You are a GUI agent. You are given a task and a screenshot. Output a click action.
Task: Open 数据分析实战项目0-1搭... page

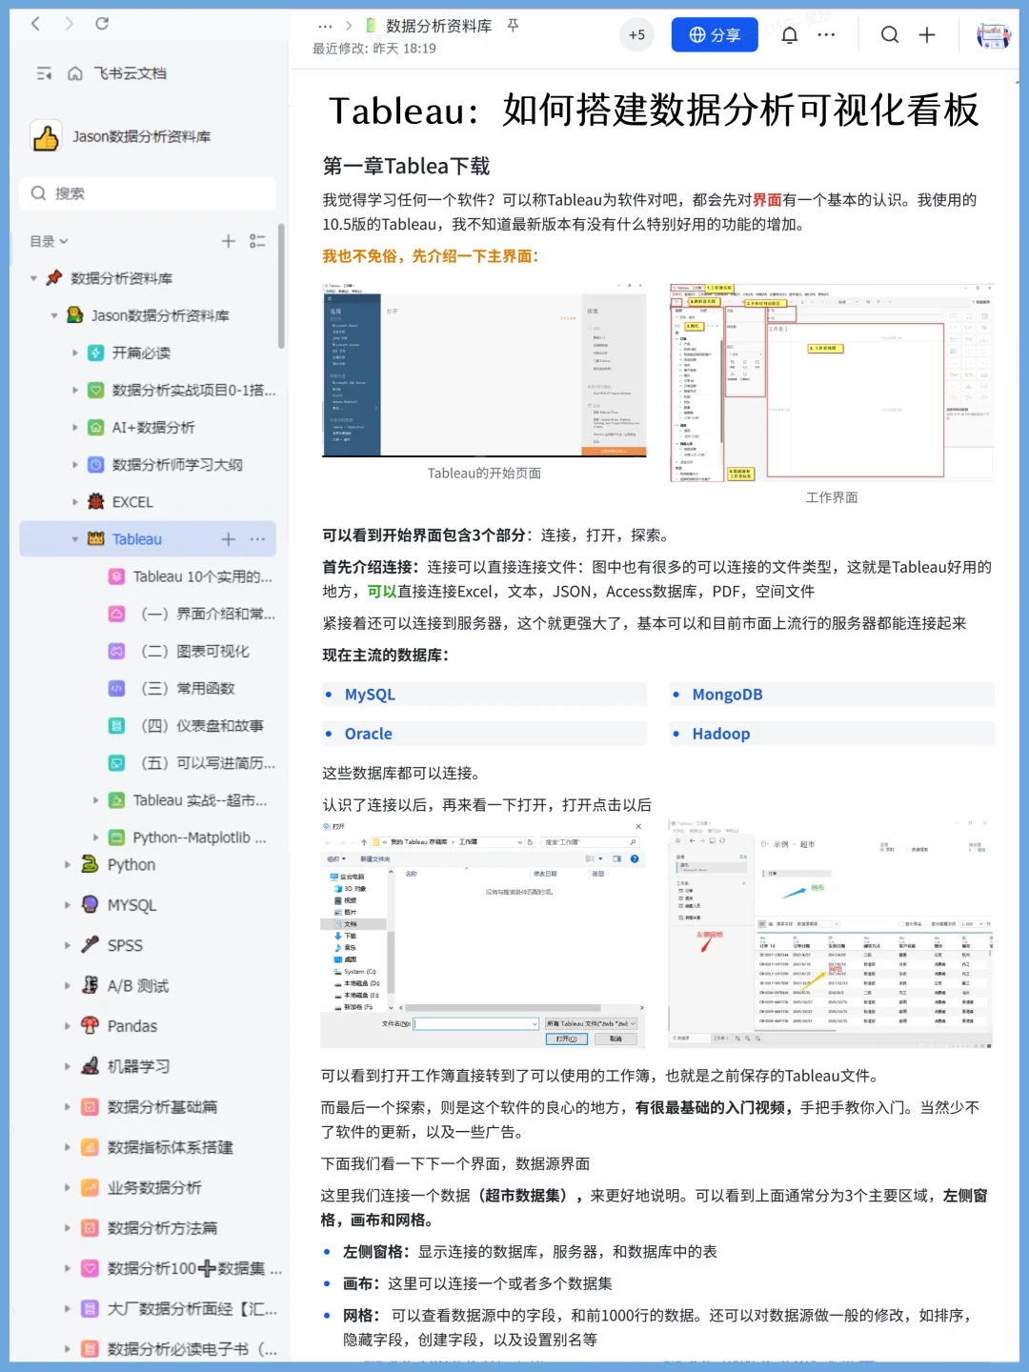click(x=193, y=390)
